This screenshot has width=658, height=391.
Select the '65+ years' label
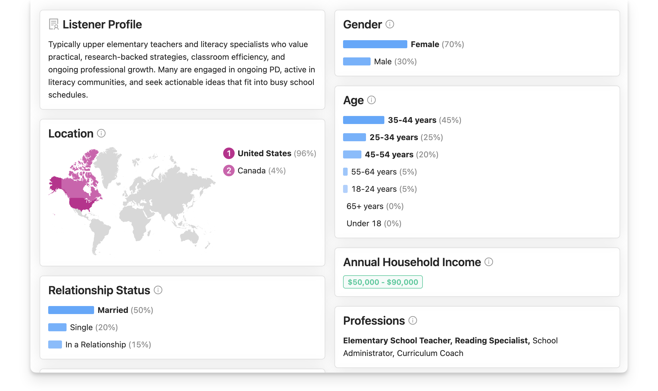pyautogui.click(x=365, y=206)
